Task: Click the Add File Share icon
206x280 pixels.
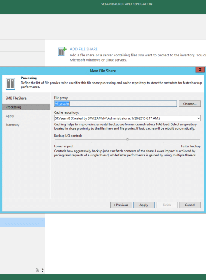Action: pyautogui.click(x=62, y=52)
